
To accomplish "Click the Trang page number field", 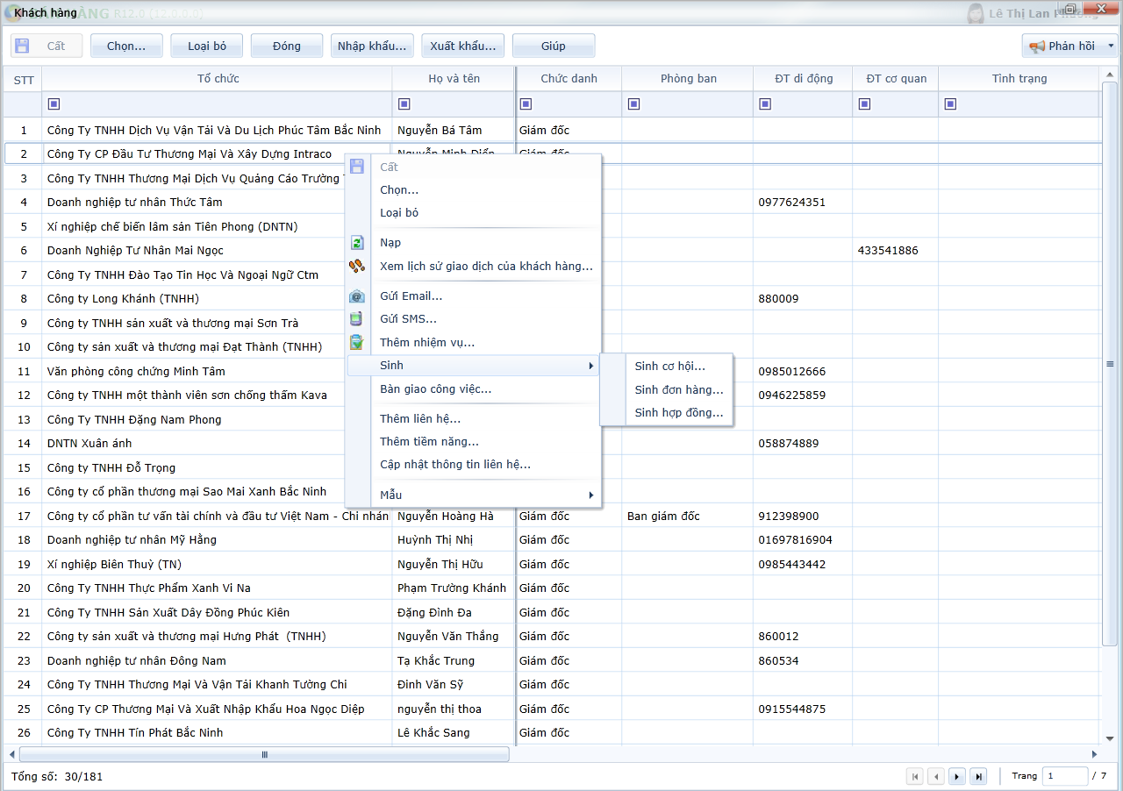I will 1063,776.
